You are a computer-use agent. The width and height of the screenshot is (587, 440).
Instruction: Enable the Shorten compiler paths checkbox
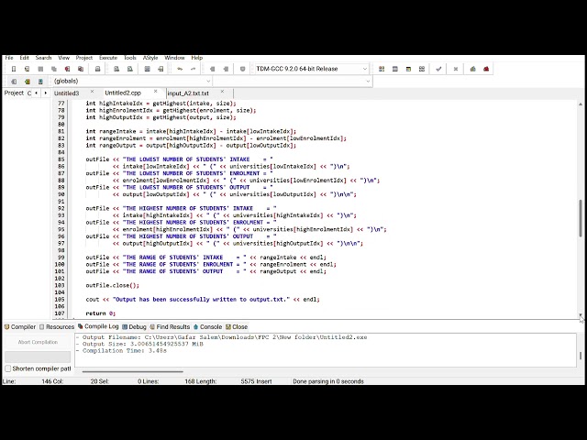[8, 368]
